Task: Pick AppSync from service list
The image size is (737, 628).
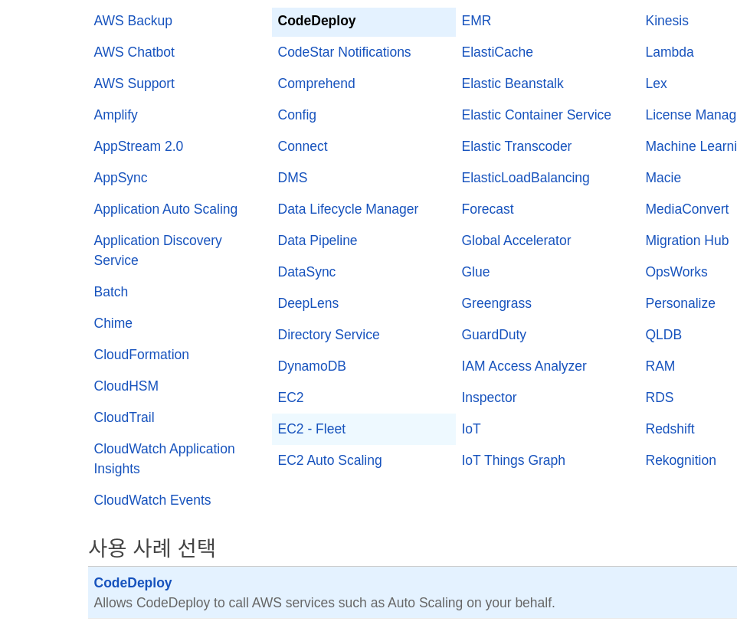Action: (120, 178)
